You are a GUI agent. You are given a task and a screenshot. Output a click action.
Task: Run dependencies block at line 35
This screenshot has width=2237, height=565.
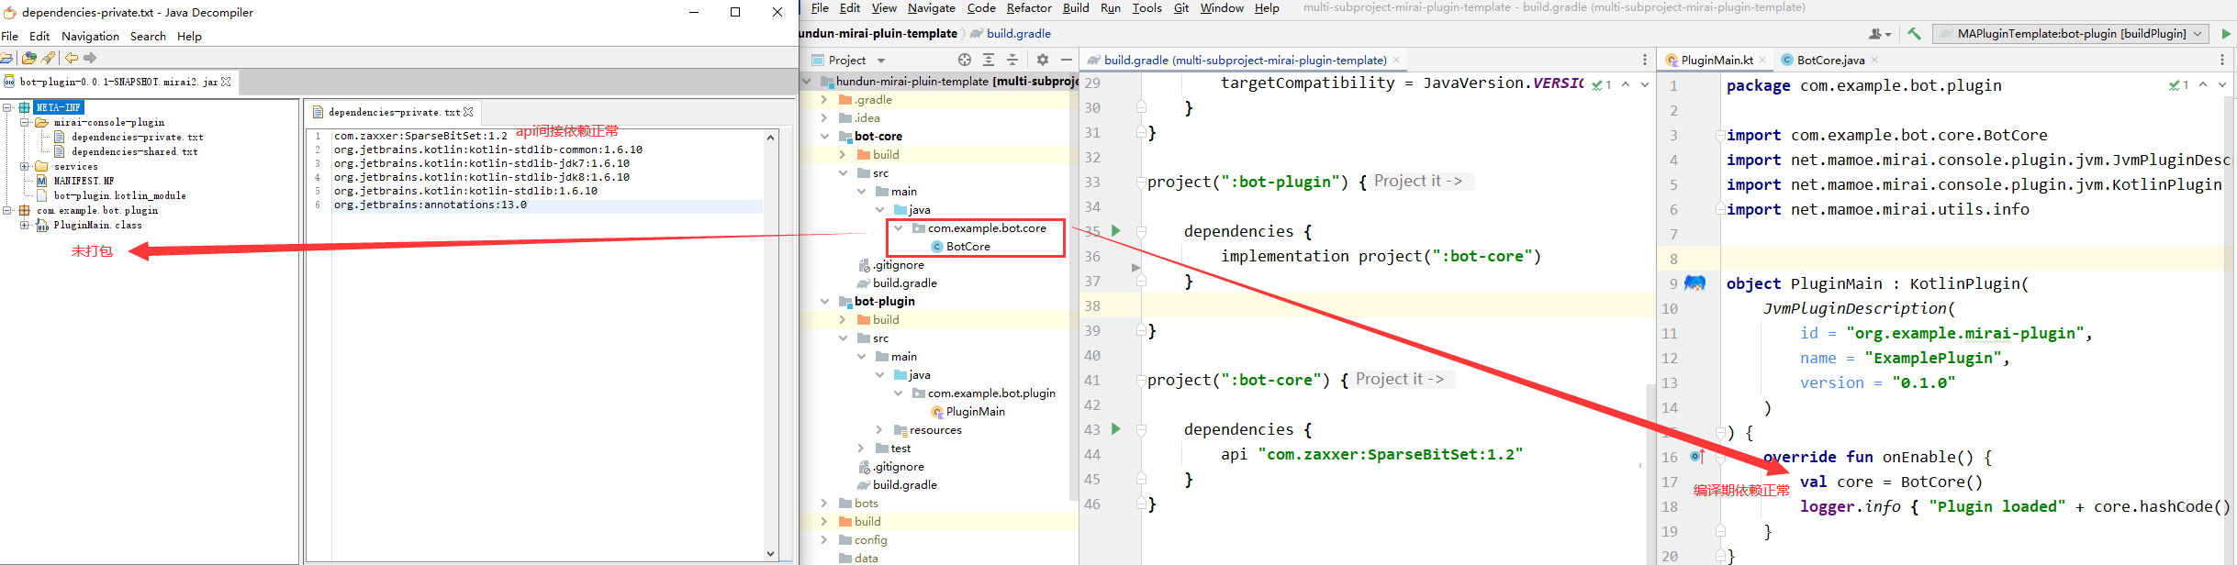pyautogui.click(x=1116, y=231)
